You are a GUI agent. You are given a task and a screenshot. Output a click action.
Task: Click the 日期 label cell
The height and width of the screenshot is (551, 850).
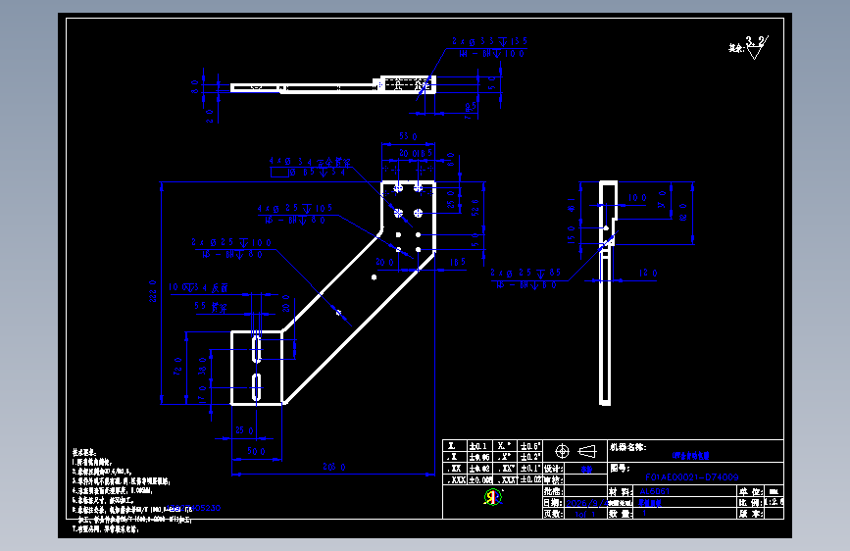[552, 503]
